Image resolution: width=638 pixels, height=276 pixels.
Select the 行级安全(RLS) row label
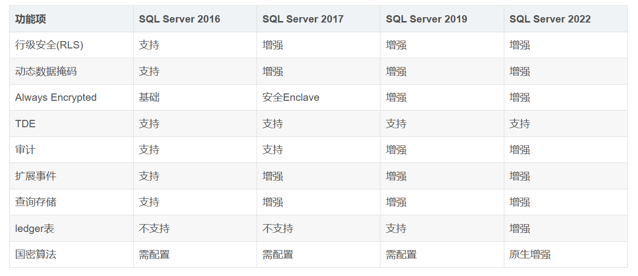point(49,45)
